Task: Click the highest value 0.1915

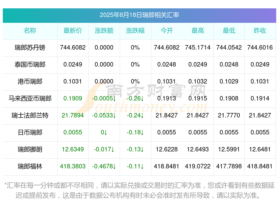Action: tap(198, 98)
